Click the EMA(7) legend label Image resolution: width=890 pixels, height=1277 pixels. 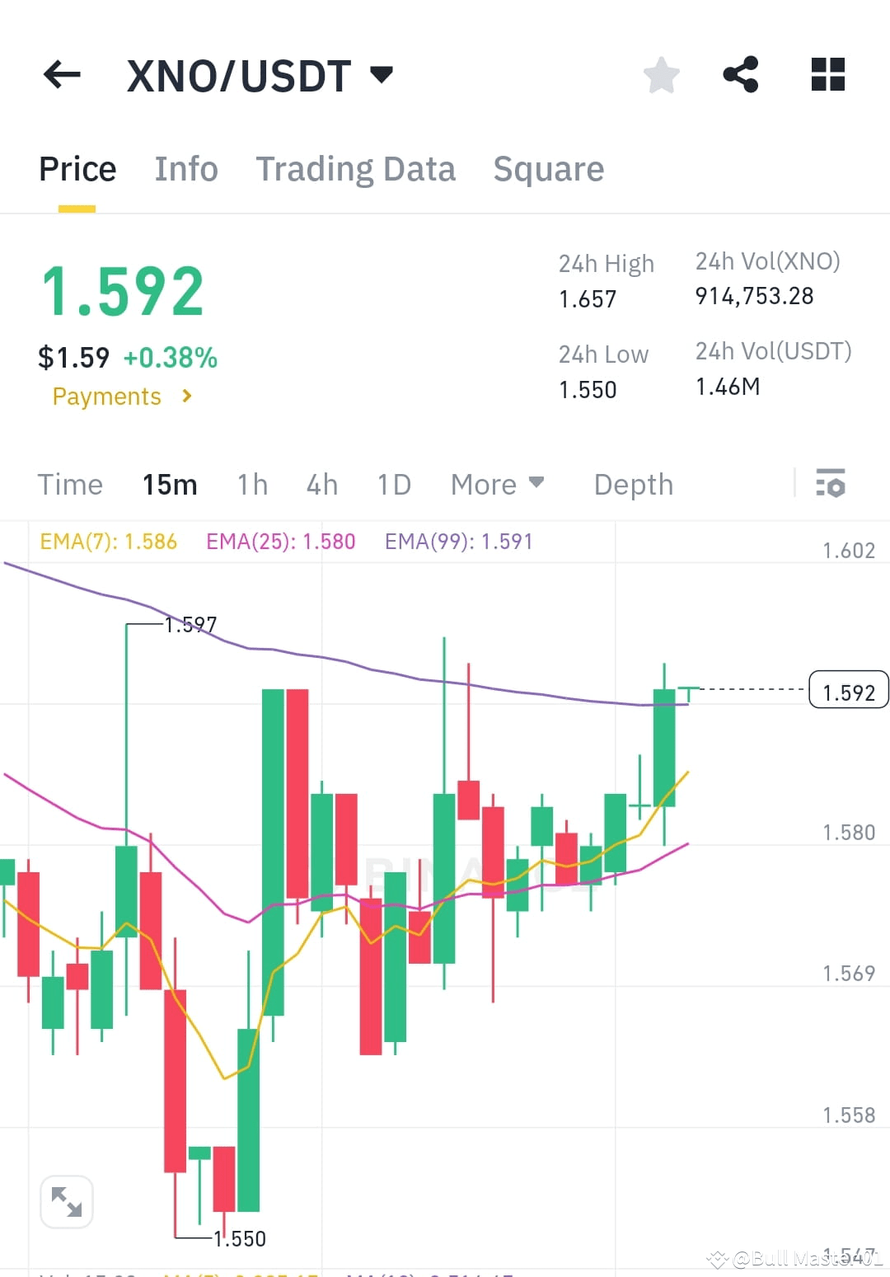[107, 542]
